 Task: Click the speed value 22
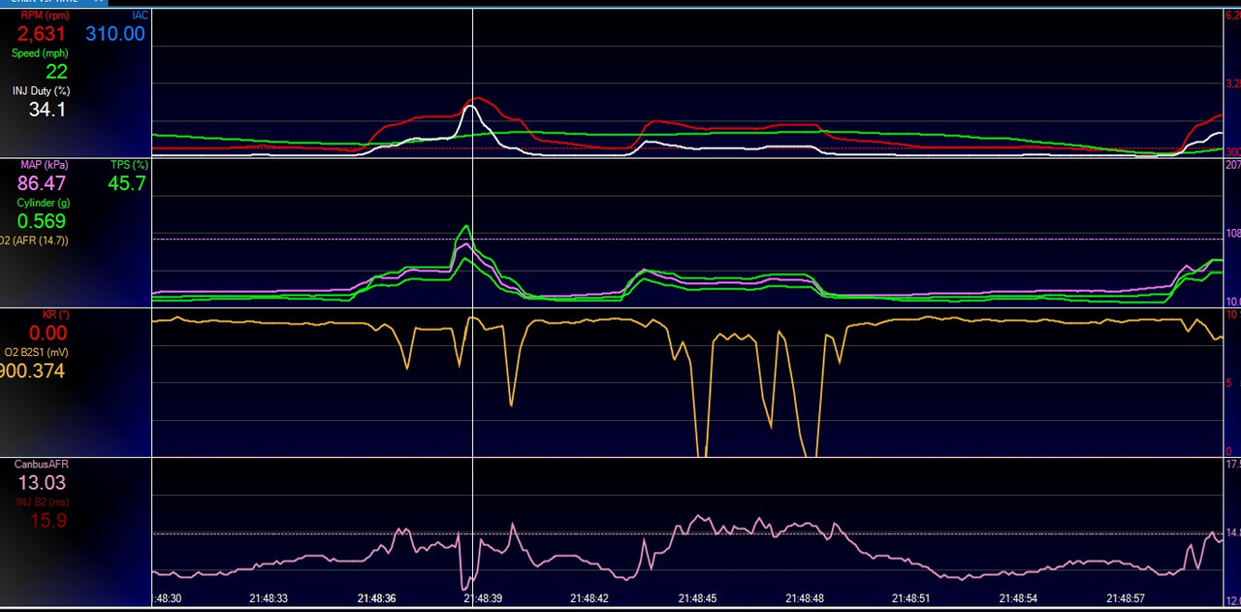click(x=56, y=72)
